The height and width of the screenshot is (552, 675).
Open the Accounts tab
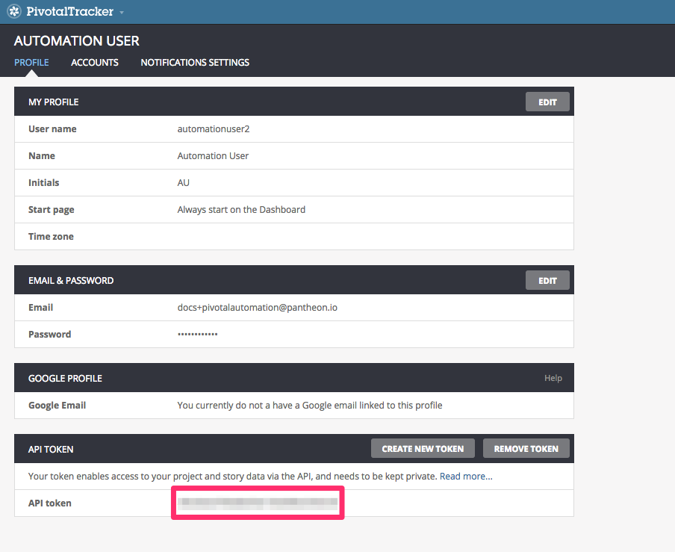point(95,63)
